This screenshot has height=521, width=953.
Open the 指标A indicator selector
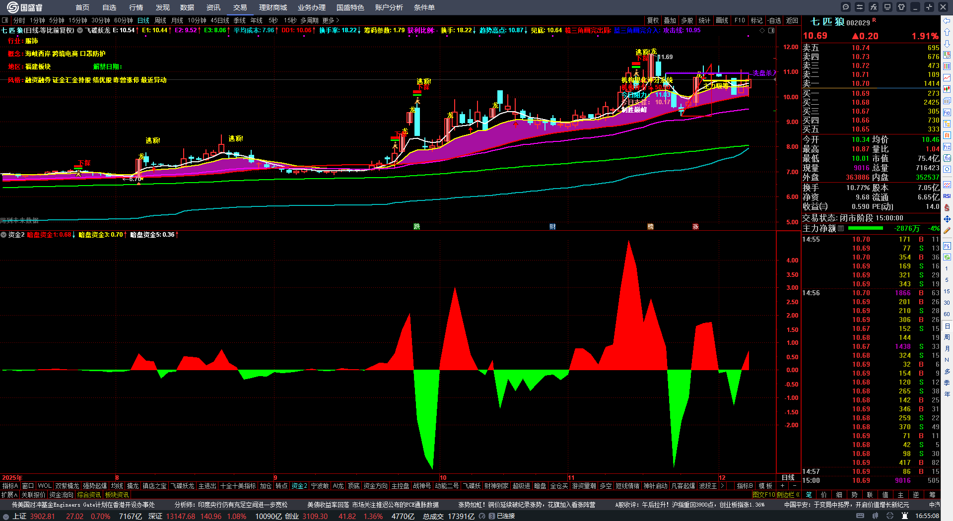10,486
